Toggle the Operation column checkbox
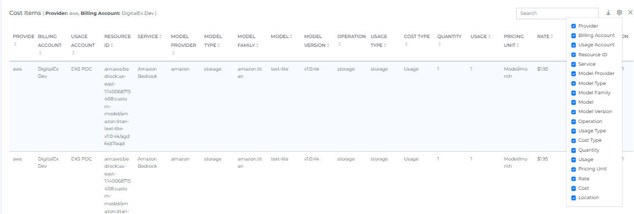Image resolution: width=634 pixels, height=214 pixels. pos(573,121)
